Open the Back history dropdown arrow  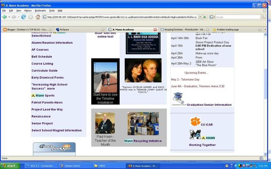pyautogui.click(x=9, y=17)
